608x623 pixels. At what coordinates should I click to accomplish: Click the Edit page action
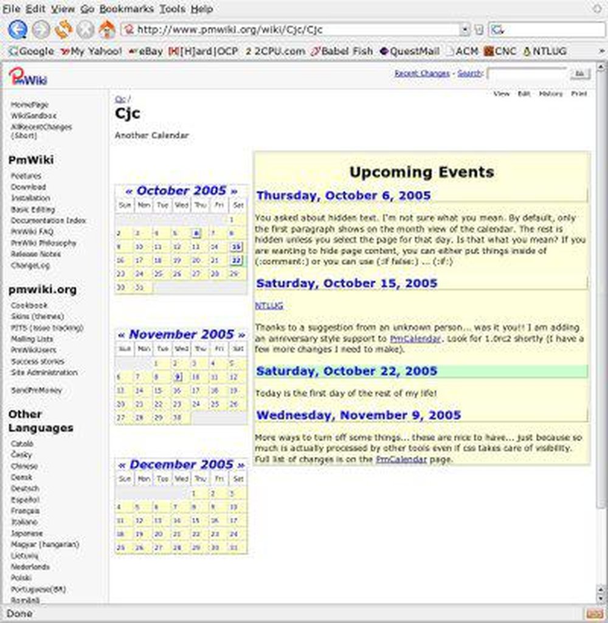(x=523, y=94)
